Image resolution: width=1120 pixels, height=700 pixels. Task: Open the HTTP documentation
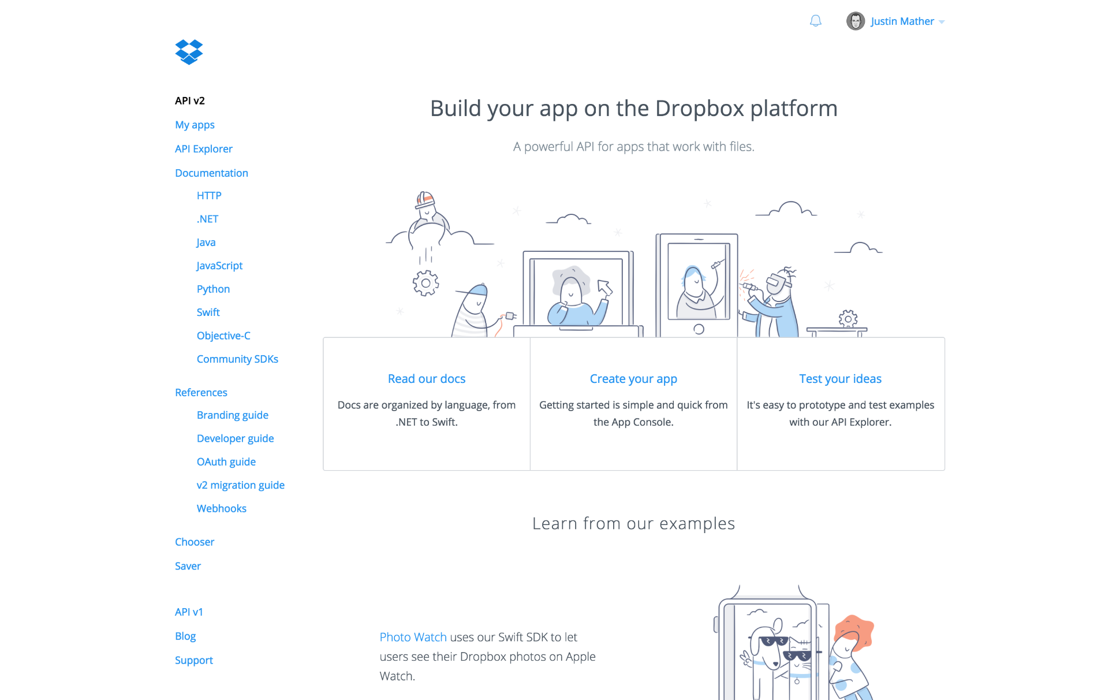coord(208,195)
